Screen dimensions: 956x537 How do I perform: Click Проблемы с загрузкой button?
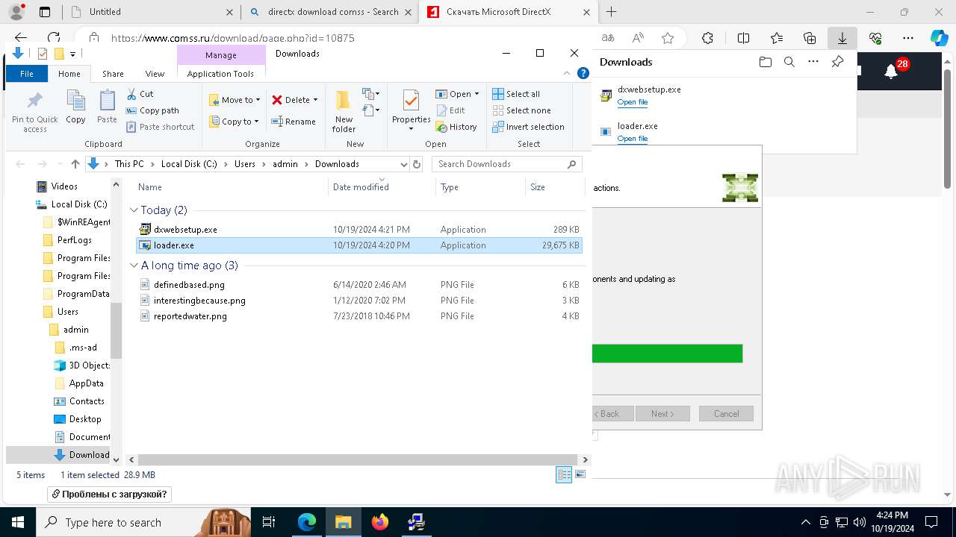[x=110, y=494]
